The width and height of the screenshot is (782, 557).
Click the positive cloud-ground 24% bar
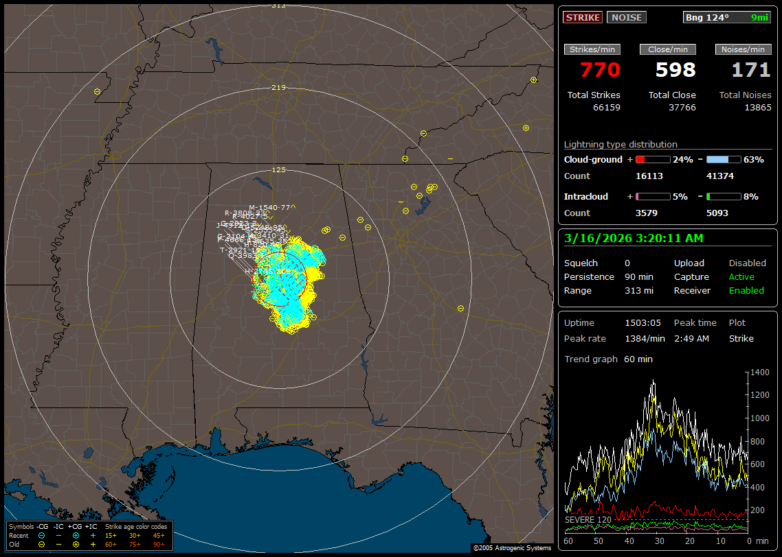(652, 159)
